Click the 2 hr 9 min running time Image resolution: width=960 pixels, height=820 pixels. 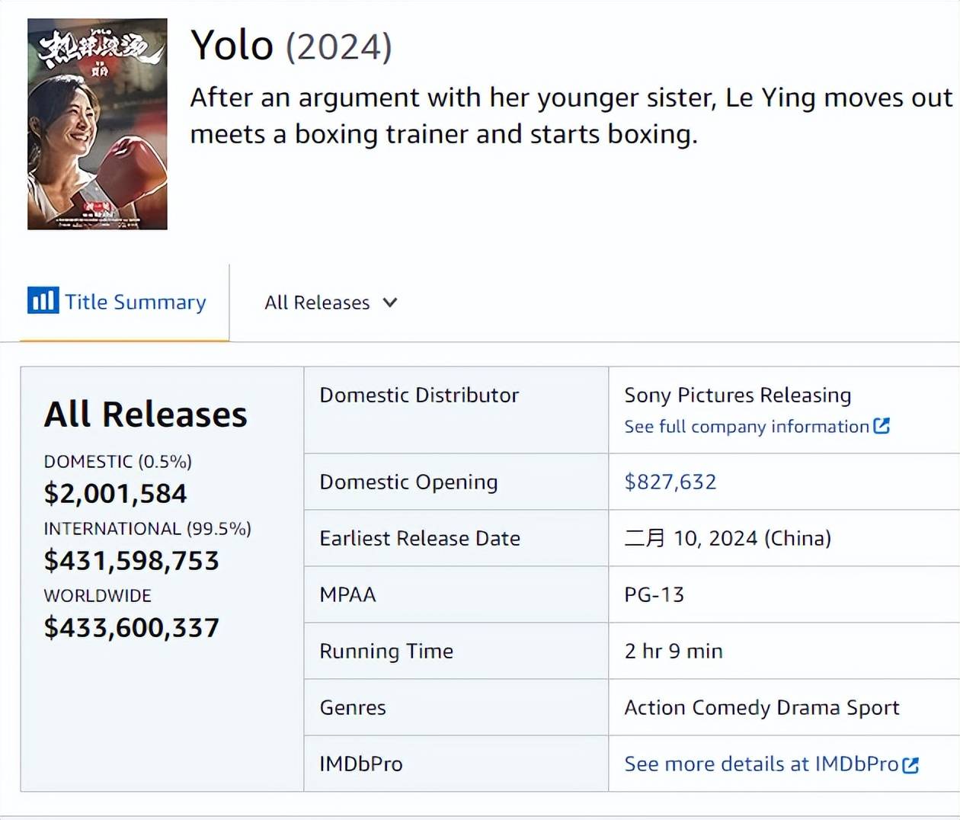674,651
